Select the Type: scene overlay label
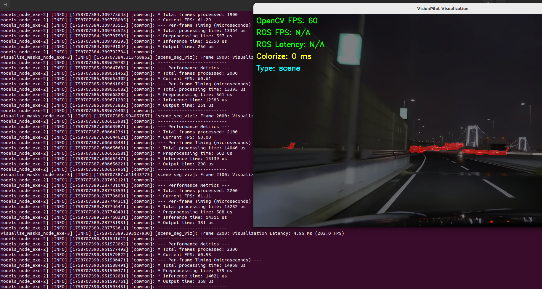This screenshot has height=289, width=542. pyautogui.click(x=278, y=68)
